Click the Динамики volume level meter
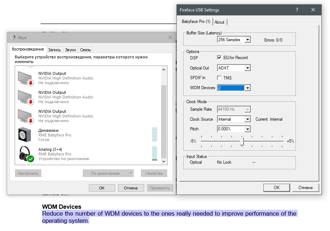Screen dimensions: 330x231 [155, 135]
